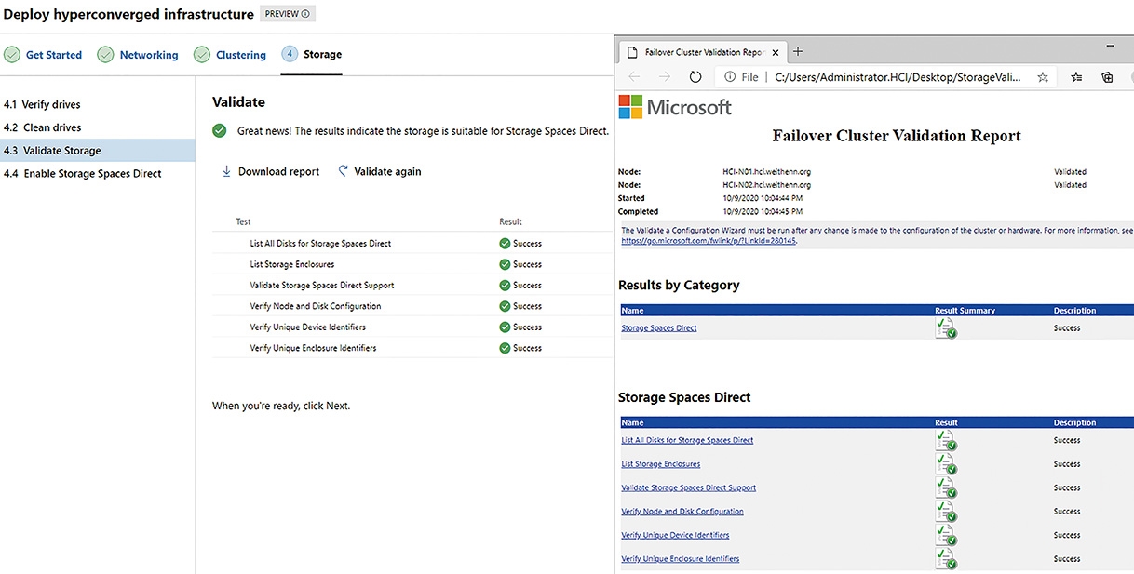Click the PREVIEW info badge
This screenshot has width=1134, height=574.
tap(287, 14)
